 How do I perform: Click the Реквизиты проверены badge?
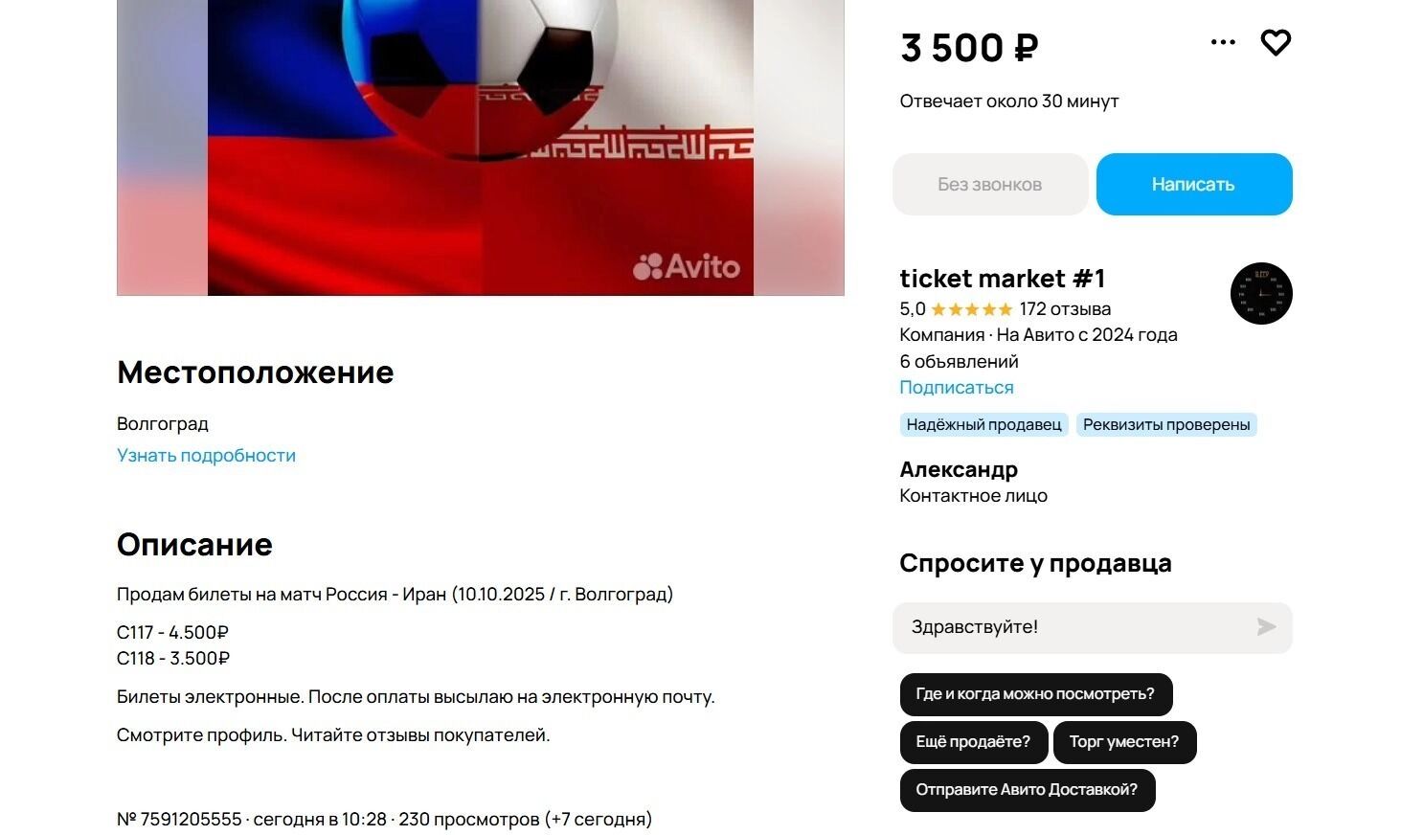1166,425
